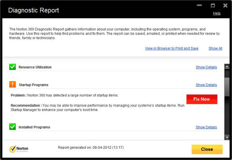Click the Problem description text

click(x=65, y=95)
